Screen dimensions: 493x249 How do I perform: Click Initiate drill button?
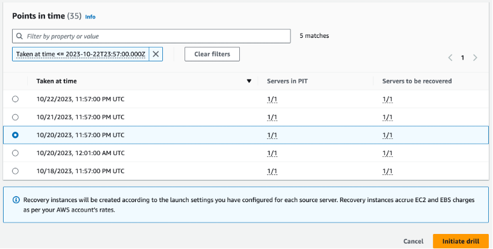[x=461, y=241]
